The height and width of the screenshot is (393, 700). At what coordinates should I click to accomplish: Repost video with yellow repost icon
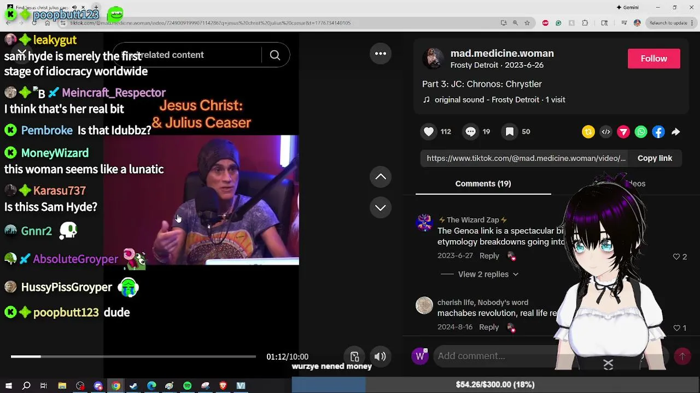[588, 132]
